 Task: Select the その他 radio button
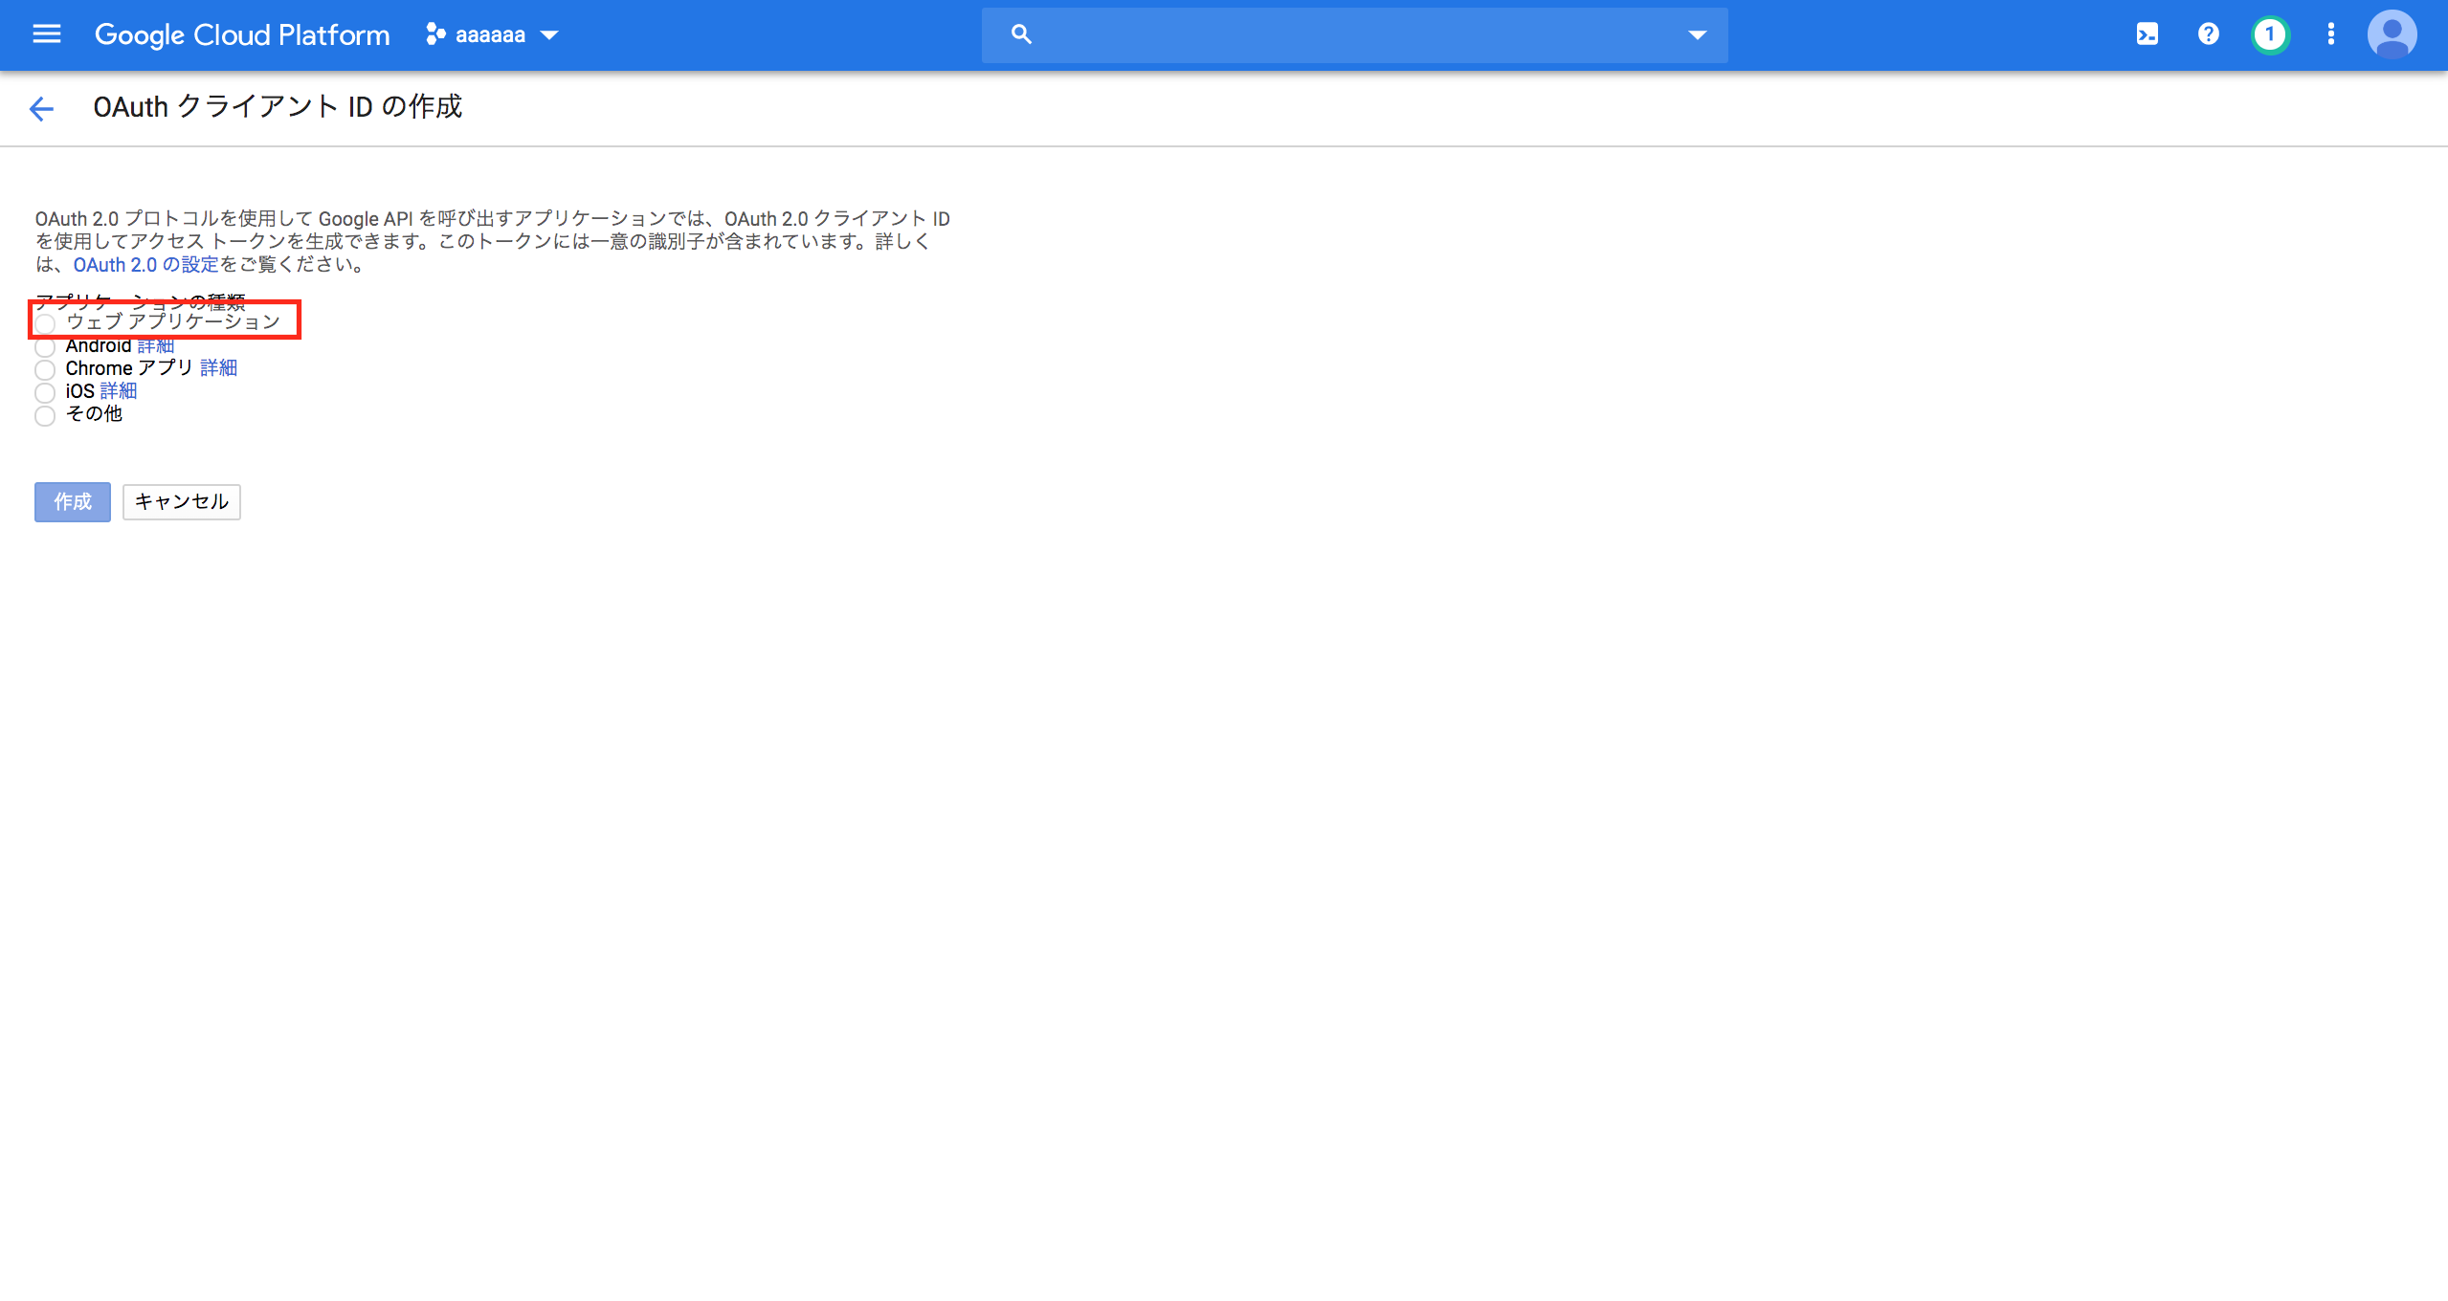pyautogui.click(x=45, y=416)
